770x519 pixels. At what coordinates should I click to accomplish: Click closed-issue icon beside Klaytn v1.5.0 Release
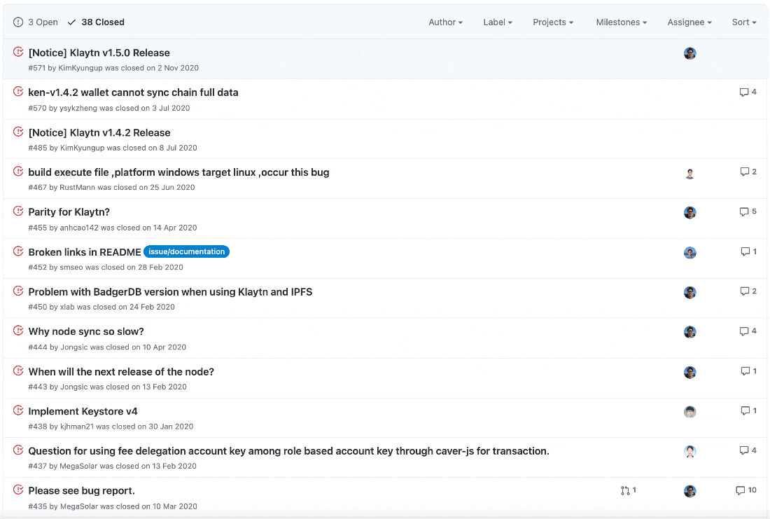pyautogui.click(x=18, y=52)
